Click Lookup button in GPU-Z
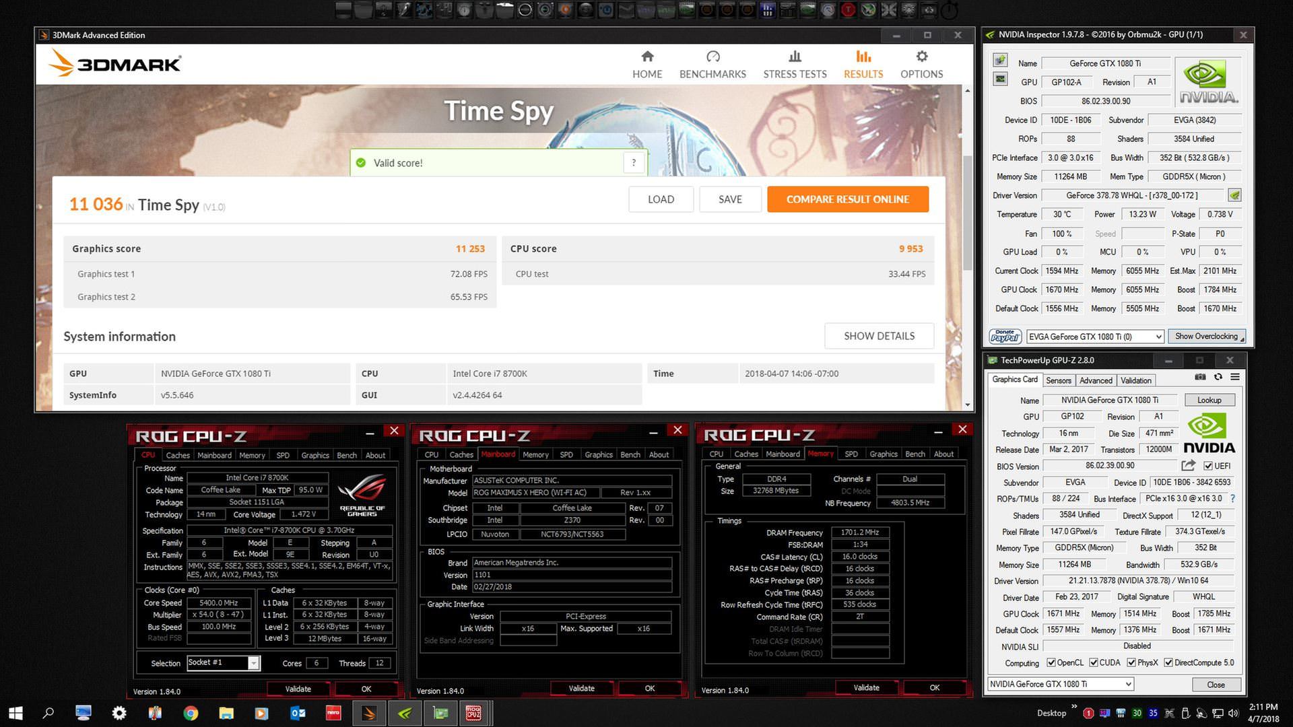 (1209, 400)
